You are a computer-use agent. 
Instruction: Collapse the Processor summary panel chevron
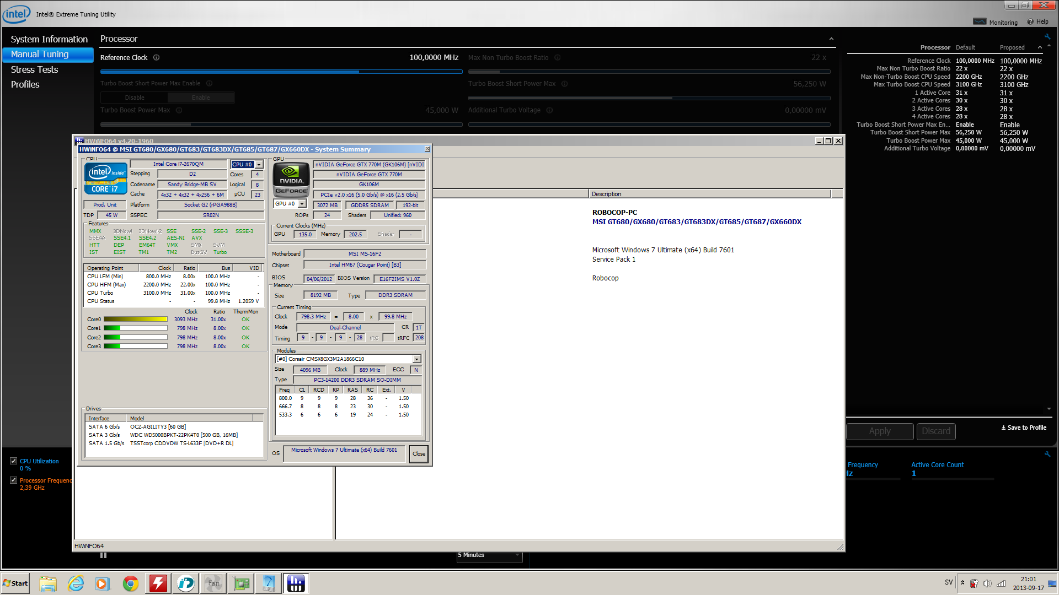coord(1040,47)
